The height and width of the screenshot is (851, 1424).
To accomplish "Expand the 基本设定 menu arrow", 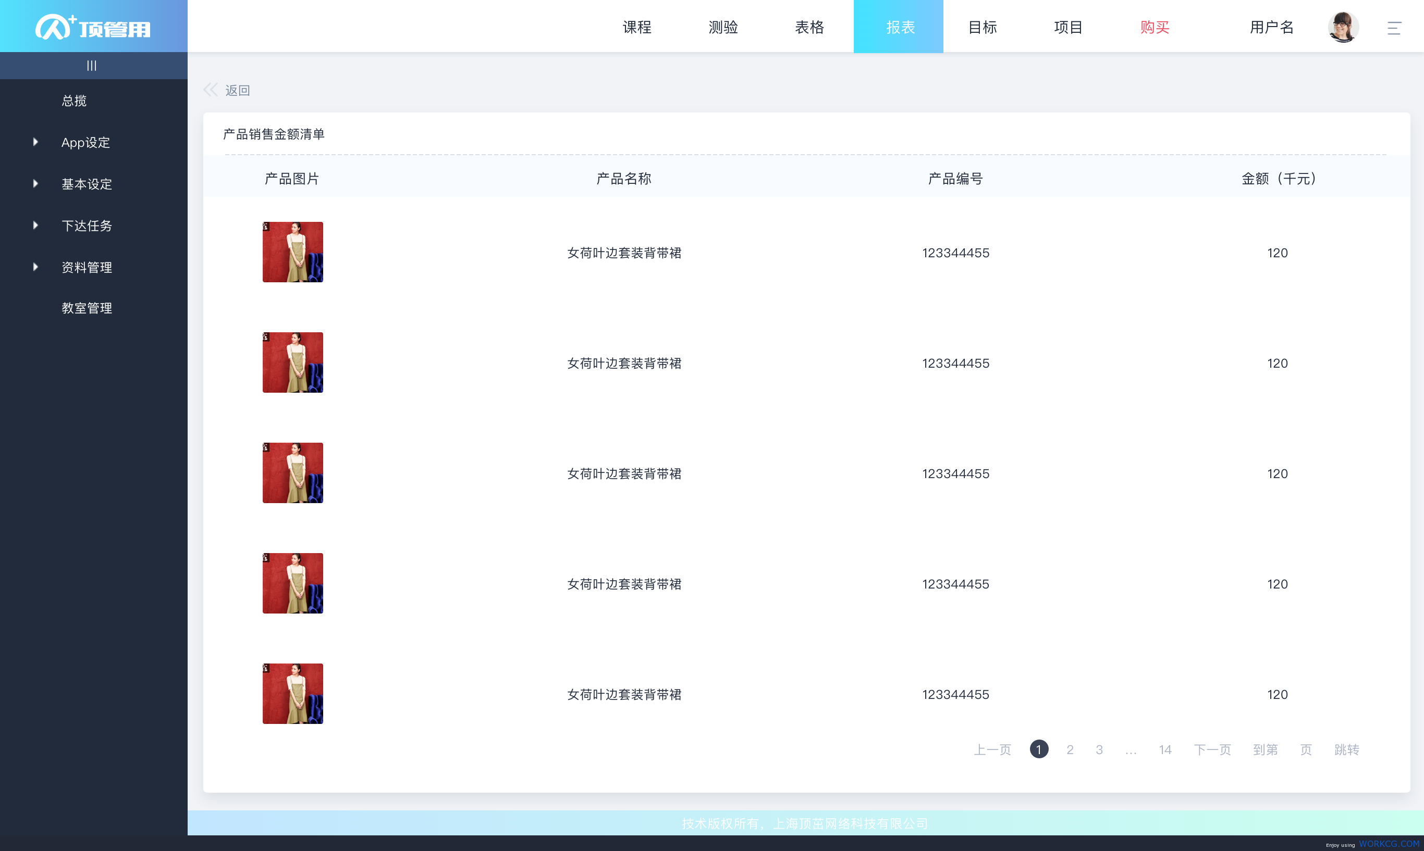I will (35, 183).
